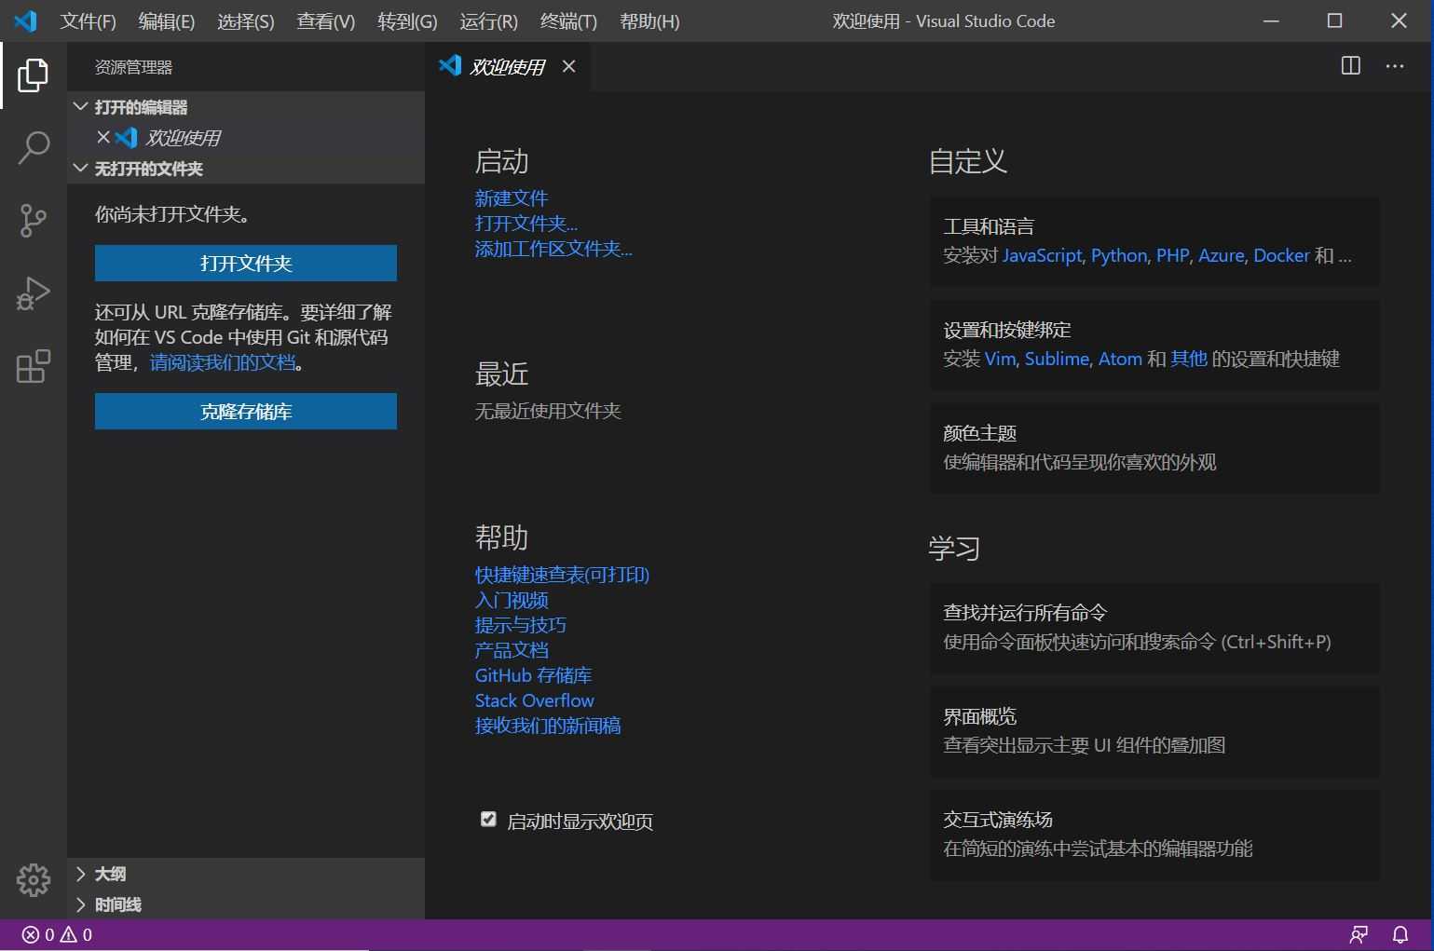
Task: Collapse the 打开的编辑器 section
Action: click(x=246, y=107)
